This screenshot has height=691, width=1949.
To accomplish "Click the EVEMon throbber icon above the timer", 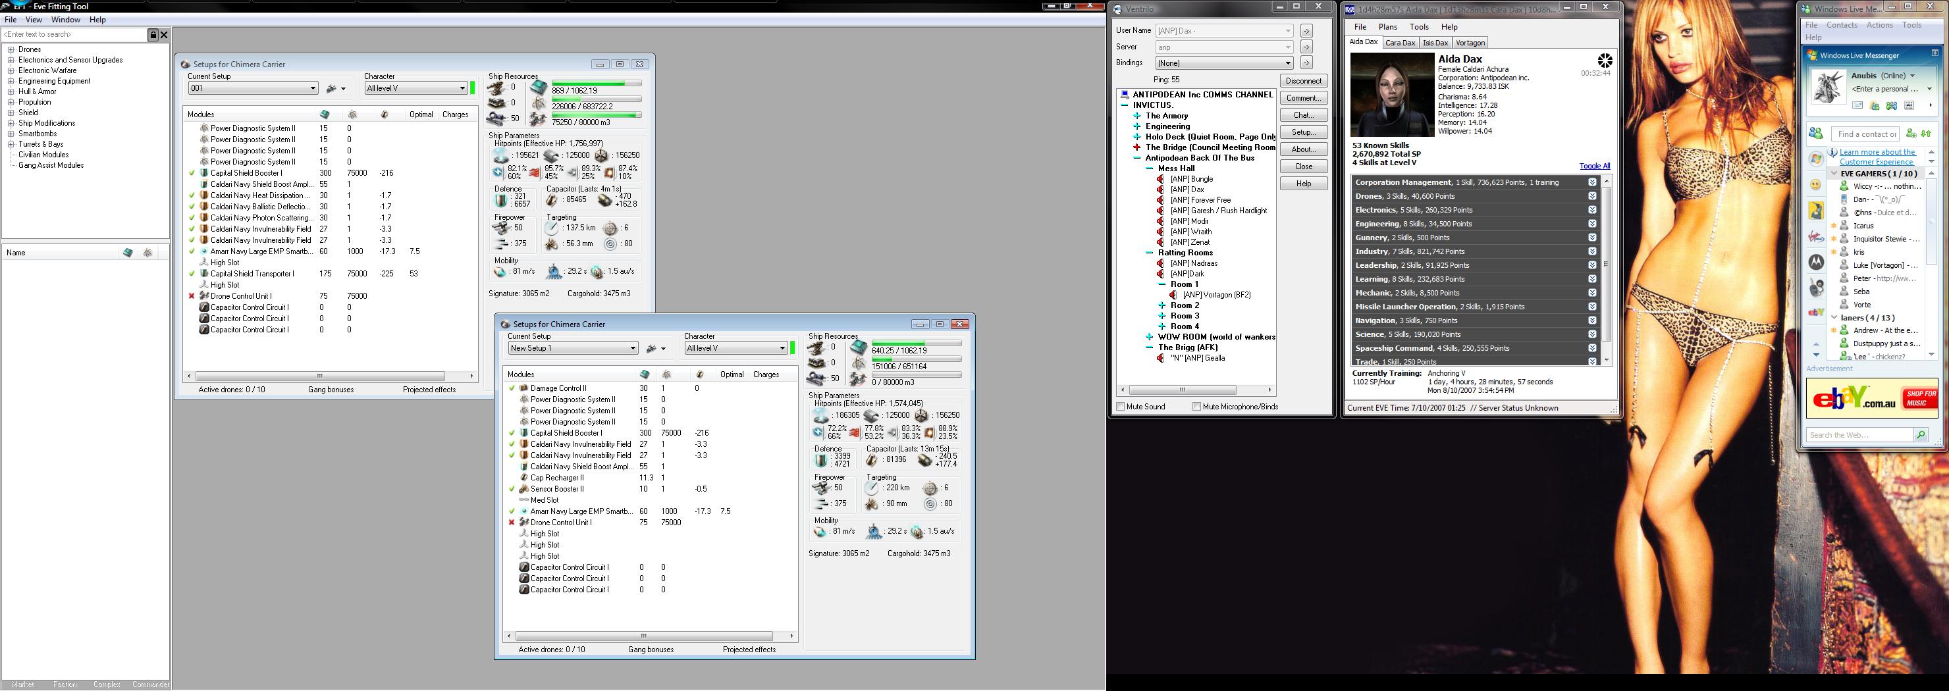I will coord(1604,61).
